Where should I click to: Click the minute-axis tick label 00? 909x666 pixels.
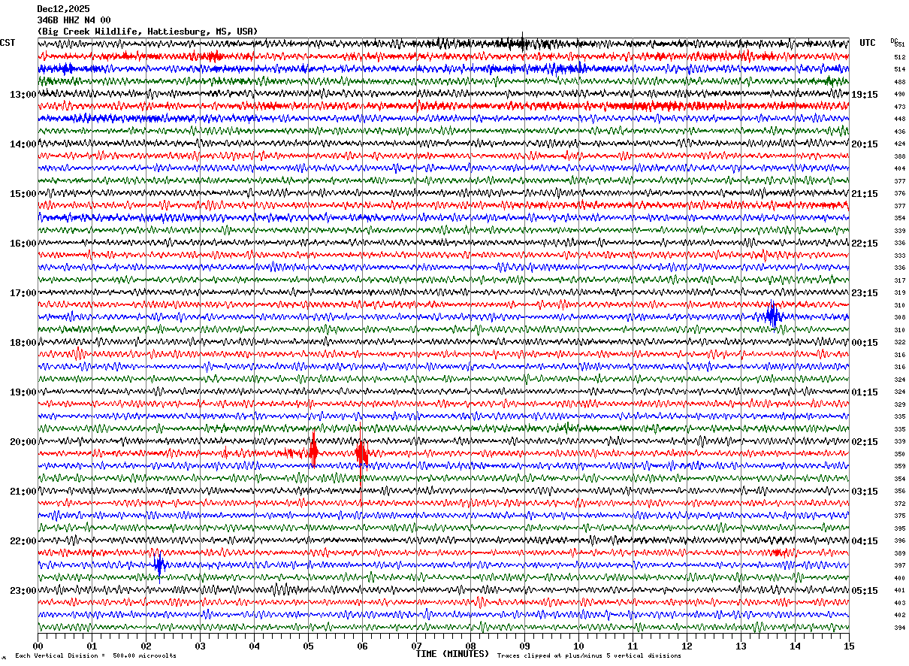click(38, 646)
